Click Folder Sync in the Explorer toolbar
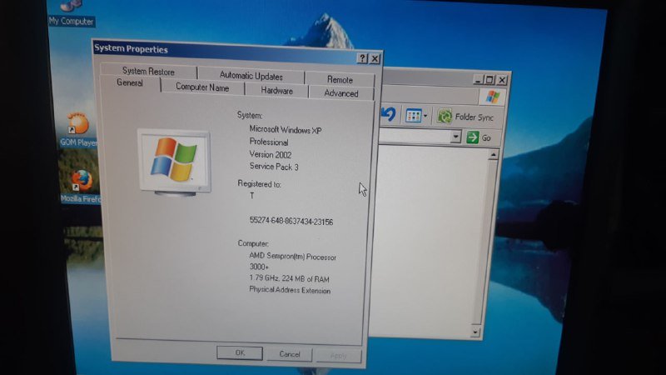Screen dimensions: 666x375 click(x=465, y=117)
